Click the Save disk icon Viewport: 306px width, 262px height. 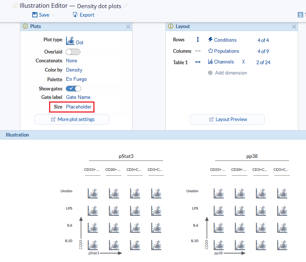pyautogui.click(x=35, y=15)
